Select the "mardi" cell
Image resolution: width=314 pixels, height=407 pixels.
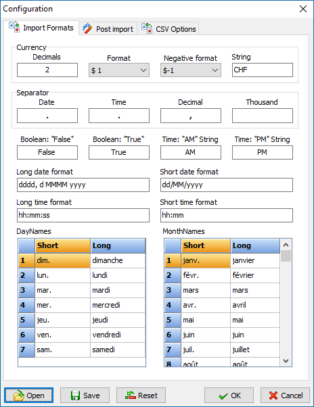click(118, 290)
